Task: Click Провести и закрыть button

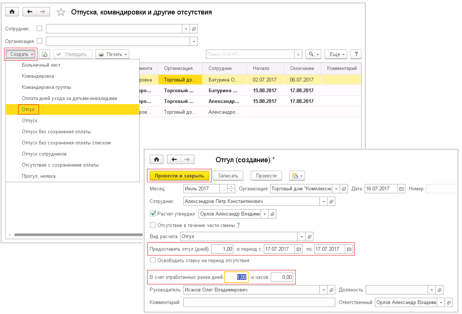Action: pos(179,176)
